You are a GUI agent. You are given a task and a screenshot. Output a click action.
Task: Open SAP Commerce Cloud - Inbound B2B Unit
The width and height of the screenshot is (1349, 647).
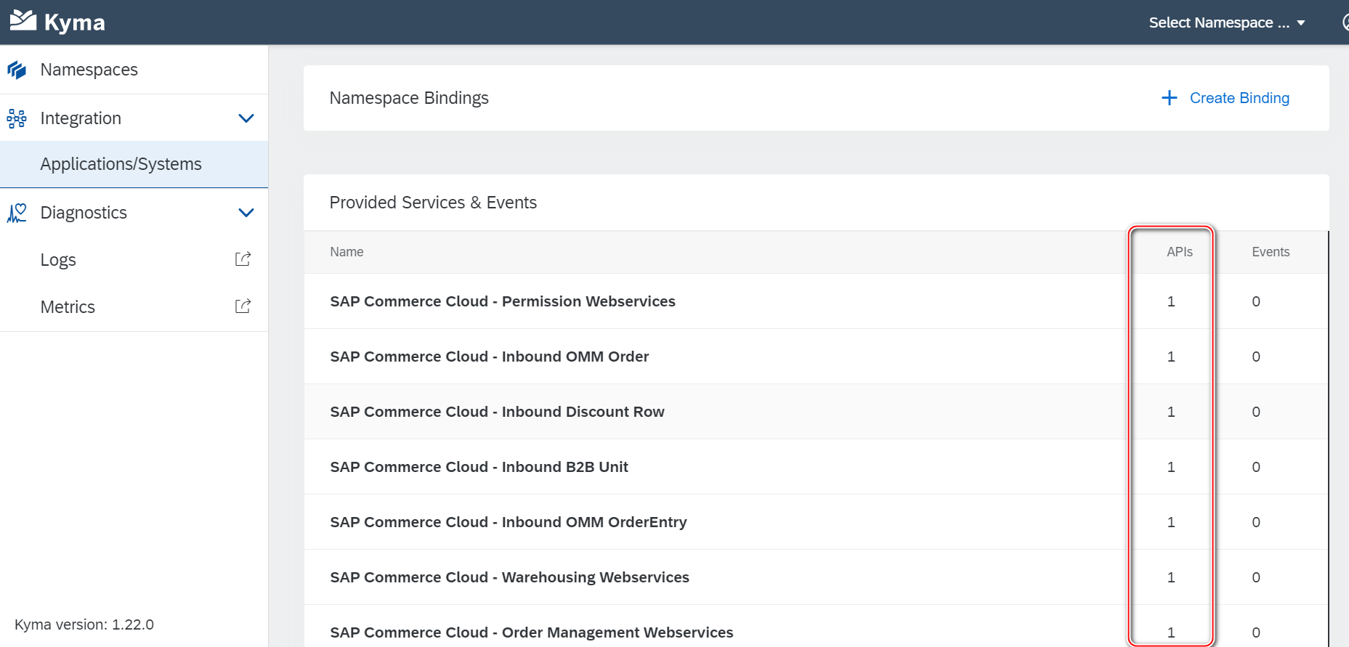click(x=479, y=467)
